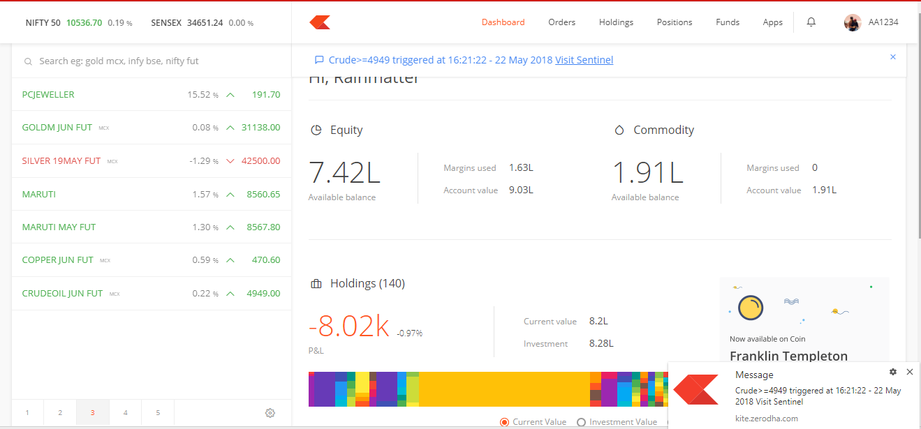Open the AA1234 account menu
This screenshot has width=921, height=429.
coord(883,22)
